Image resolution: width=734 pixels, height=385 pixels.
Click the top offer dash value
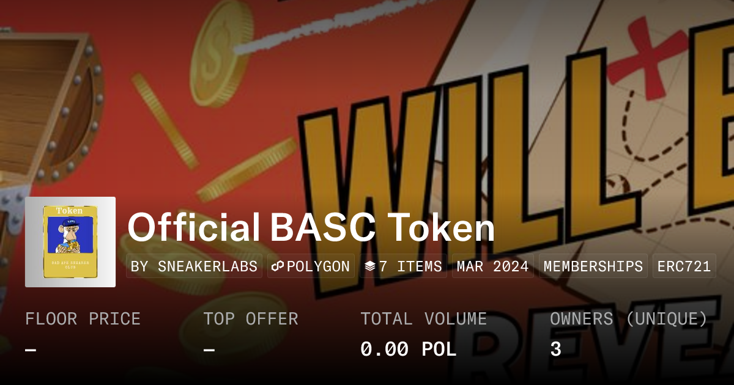[x=209, y=350]
